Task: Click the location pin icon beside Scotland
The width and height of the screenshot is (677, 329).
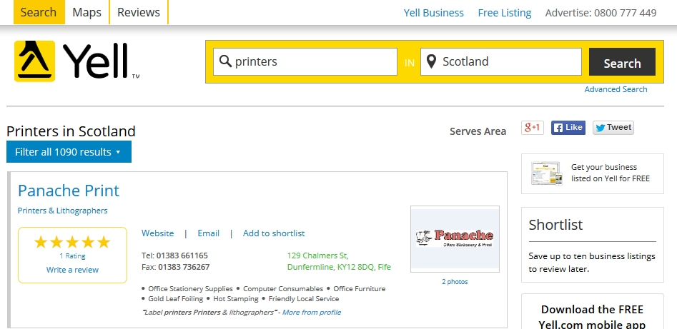Action: pyautogui.click(x=431, y=61)
